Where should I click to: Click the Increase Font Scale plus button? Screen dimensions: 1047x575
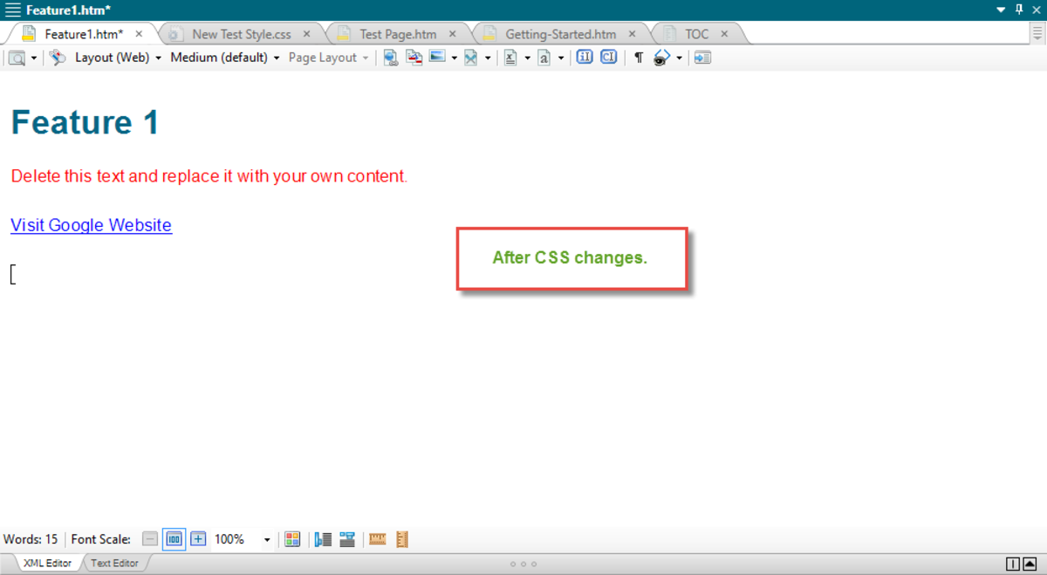click(197, 539)
